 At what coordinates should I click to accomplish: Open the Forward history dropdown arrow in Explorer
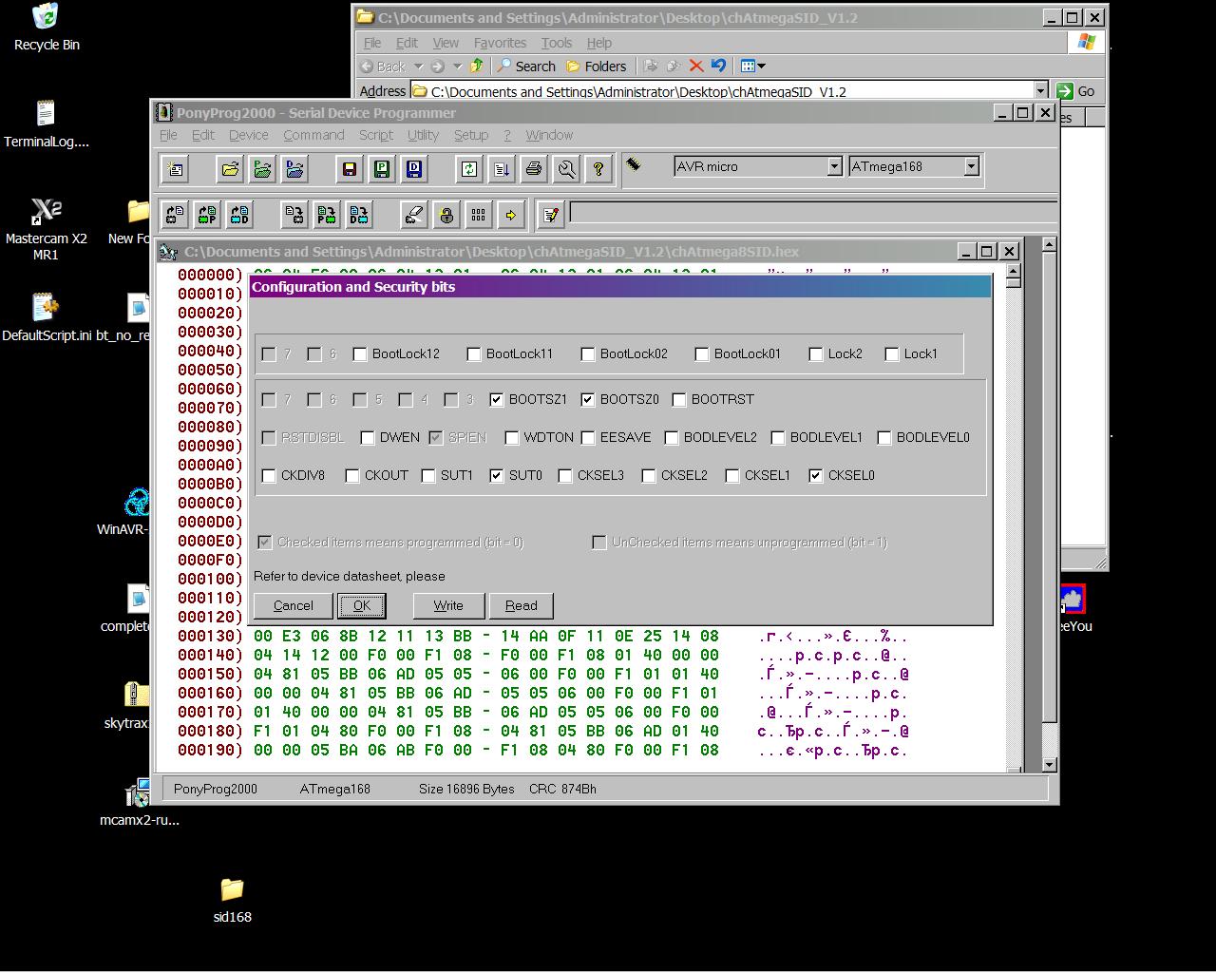point(457,67)
